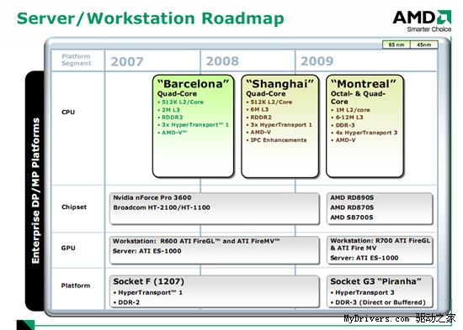Click AMD RD870S chipset entry
Viewport: 463px width, 330px height.
[352, 207]
